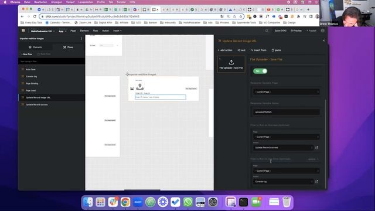Viewport: 375px width, 211px height.
Task: Open the Insert menu
Action: pos(117,30)
